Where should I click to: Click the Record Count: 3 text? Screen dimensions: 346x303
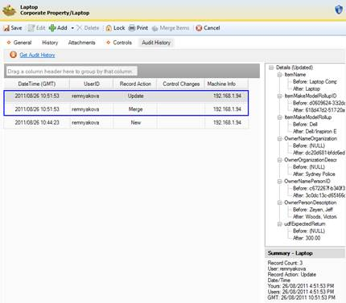[x=285, y=263]
